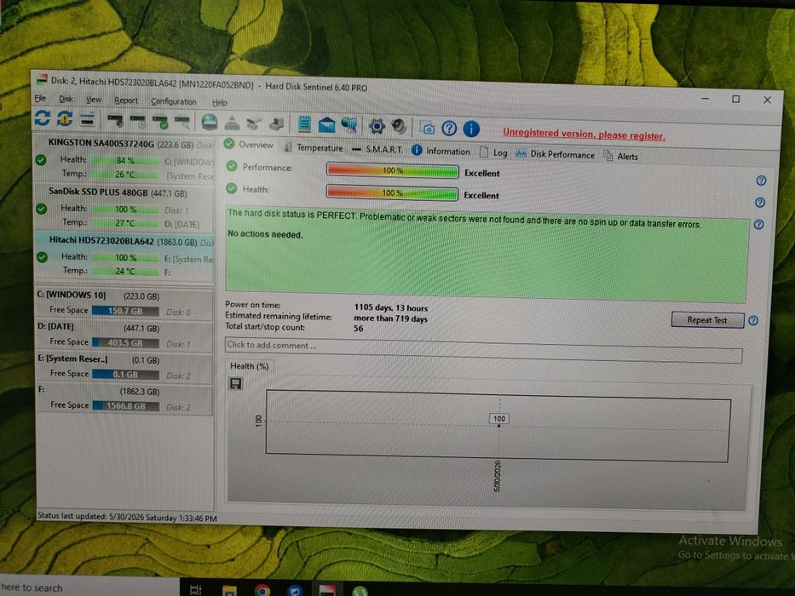Image resolution: width=795 pixels, height=596 pixels.
Task: Open the Report menu
Action: point(126,100)
